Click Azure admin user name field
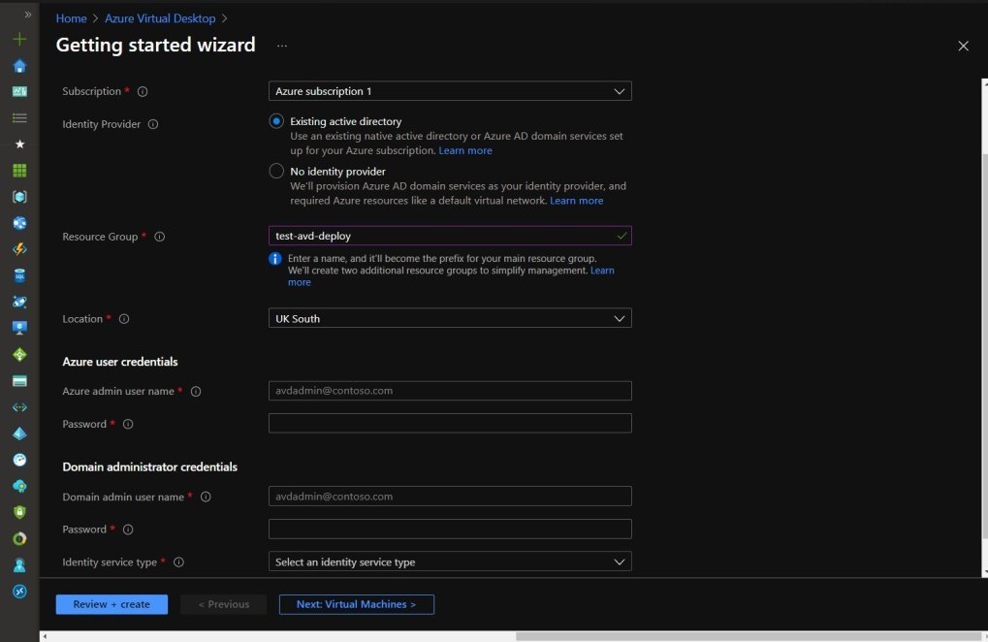Screen dimensions: 988x642 [450, 391]
